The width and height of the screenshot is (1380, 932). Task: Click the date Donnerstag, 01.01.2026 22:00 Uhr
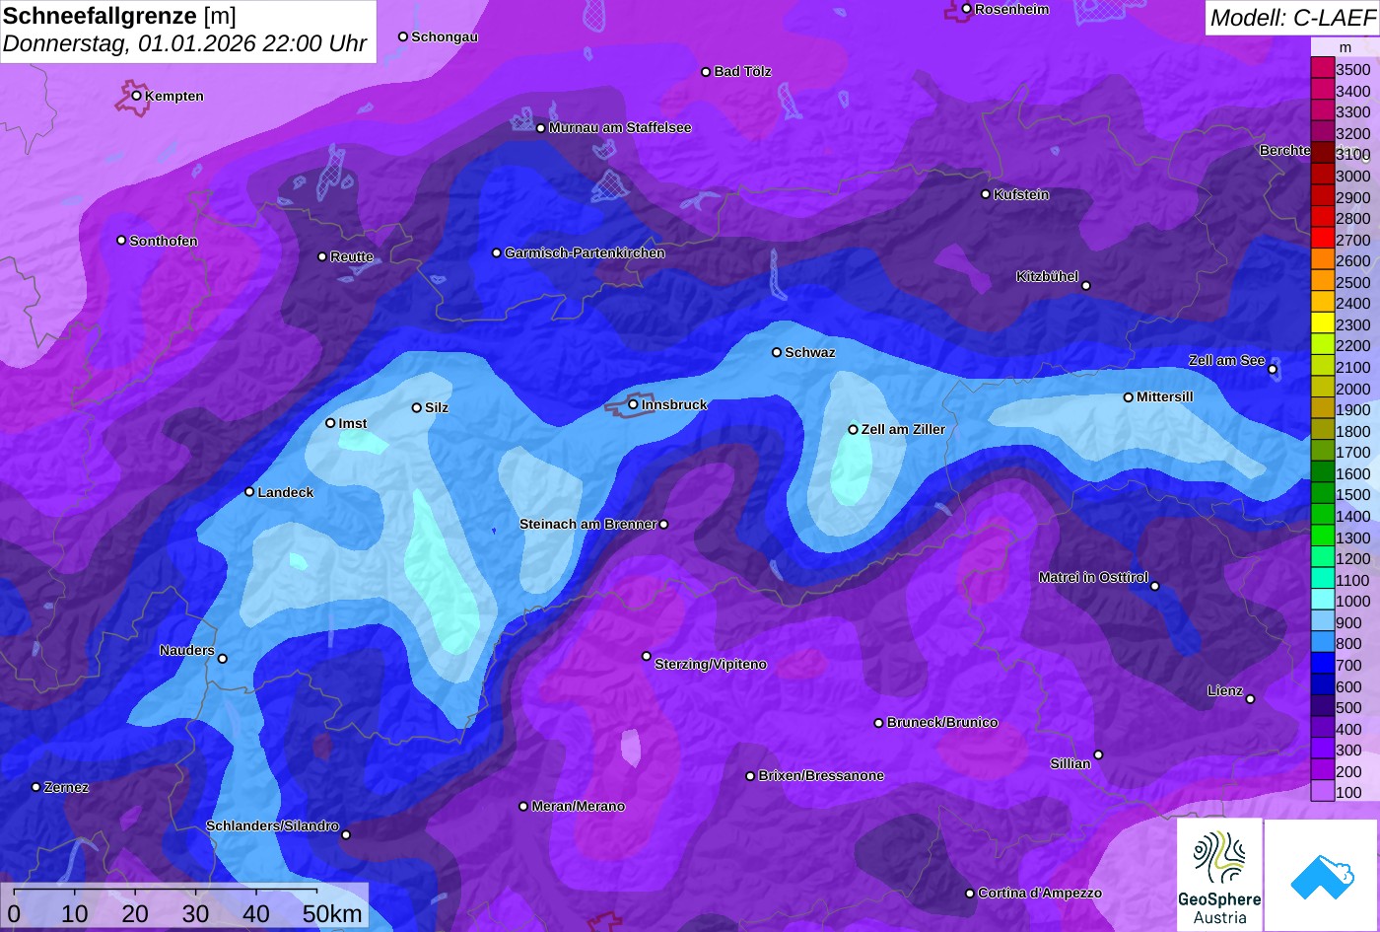(x=184, y=44)
